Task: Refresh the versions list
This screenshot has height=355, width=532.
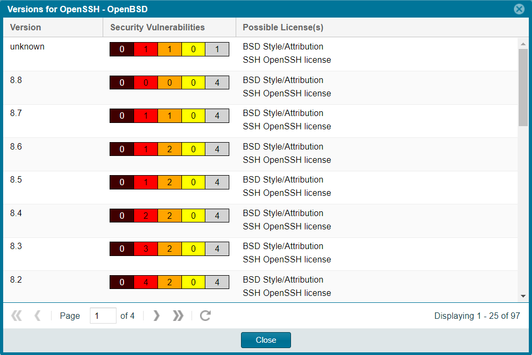Action: tap(205, 316)
